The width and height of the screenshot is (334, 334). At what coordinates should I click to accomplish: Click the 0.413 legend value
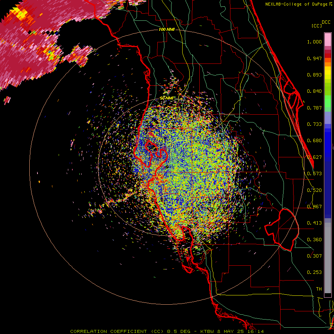314,223
